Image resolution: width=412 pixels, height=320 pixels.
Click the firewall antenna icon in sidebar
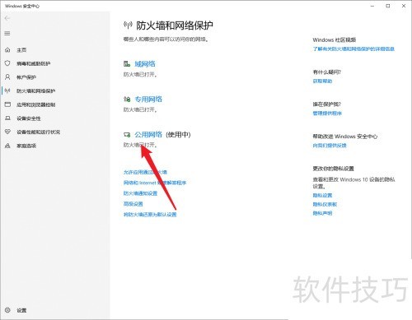pyautogui.click(x=7, y=90)
